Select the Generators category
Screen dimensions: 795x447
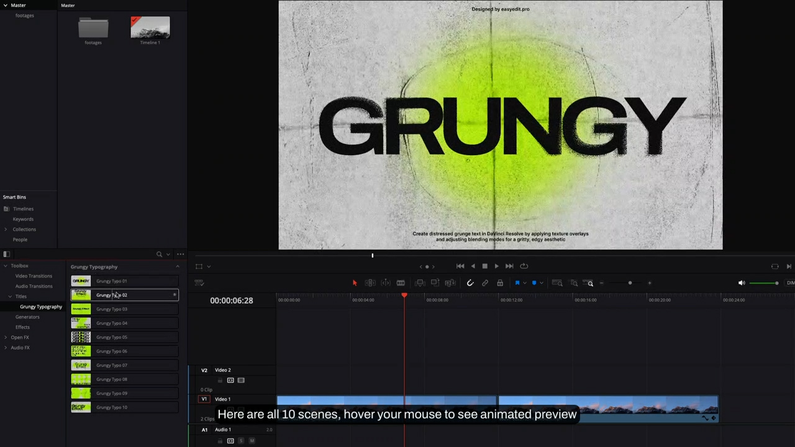tap(27, 317)
